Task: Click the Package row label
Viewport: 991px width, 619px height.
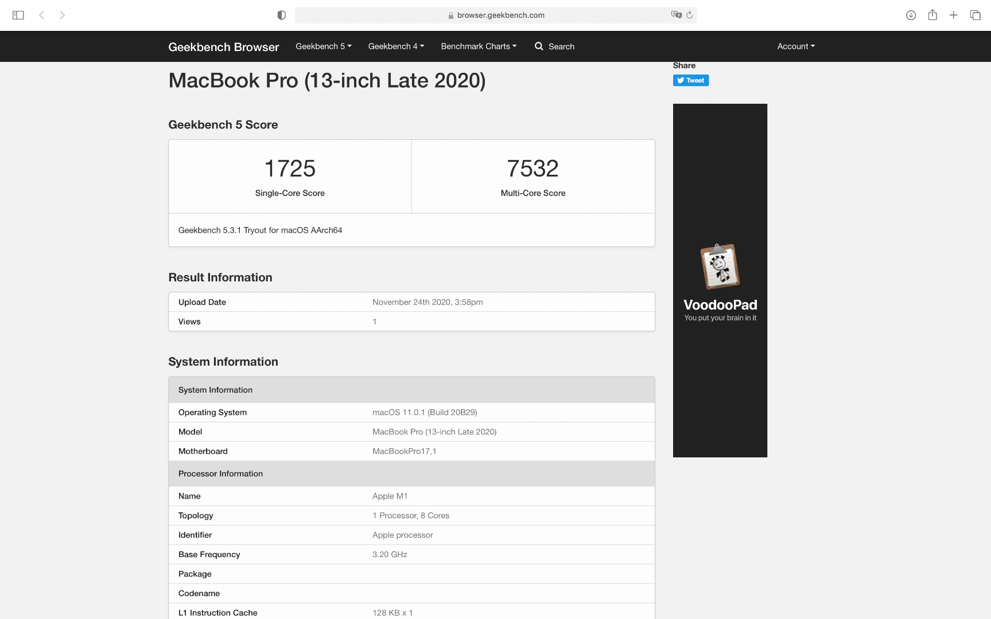Action: (x=195, y=574)
